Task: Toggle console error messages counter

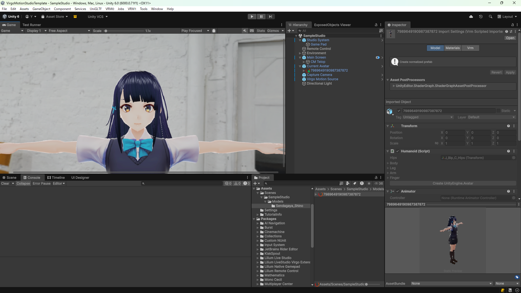Action: click(246, 183)
